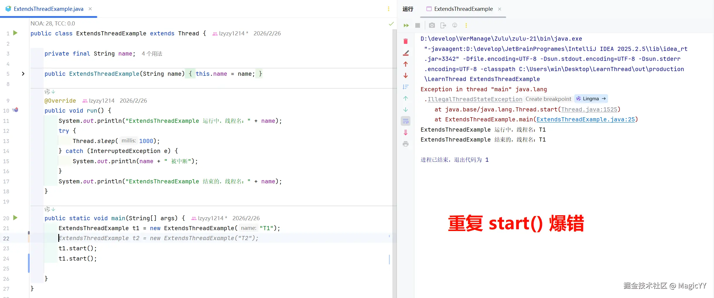The image size is (714, 298).
Task: Open Thread.java:1525 stack trace link
Action: tap(589, 109)
